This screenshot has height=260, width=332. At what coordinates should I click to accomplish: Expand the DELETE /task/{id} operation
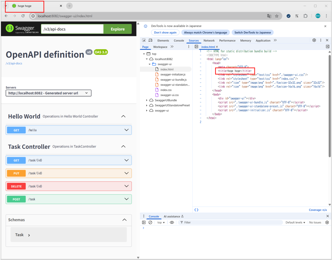[x=69, y=186]
